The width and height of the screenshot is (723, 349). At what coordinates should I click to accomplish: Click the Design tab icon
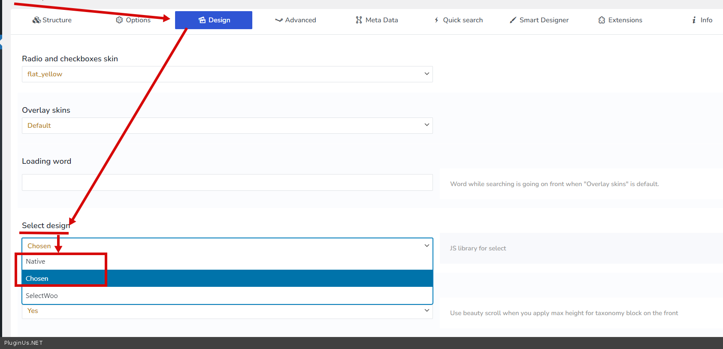(202, 20)
